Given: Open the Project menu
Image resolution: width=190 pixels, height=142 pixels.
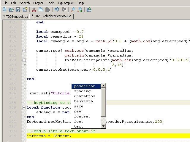Looking at the screenshot, I should pyautogui.click(x=38, y=3).
